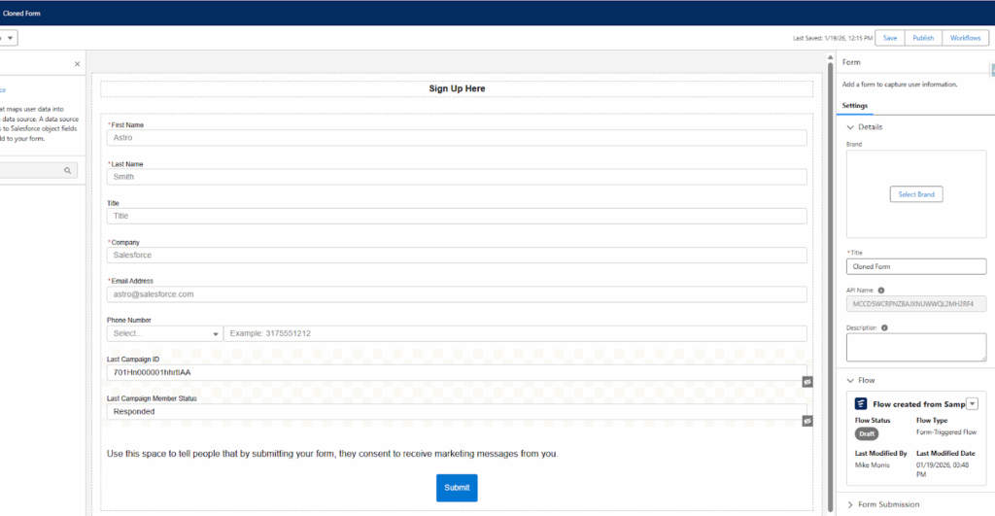Click the info icon next to Description
This screenshot has height=516, width=995.
click(884, 327)
